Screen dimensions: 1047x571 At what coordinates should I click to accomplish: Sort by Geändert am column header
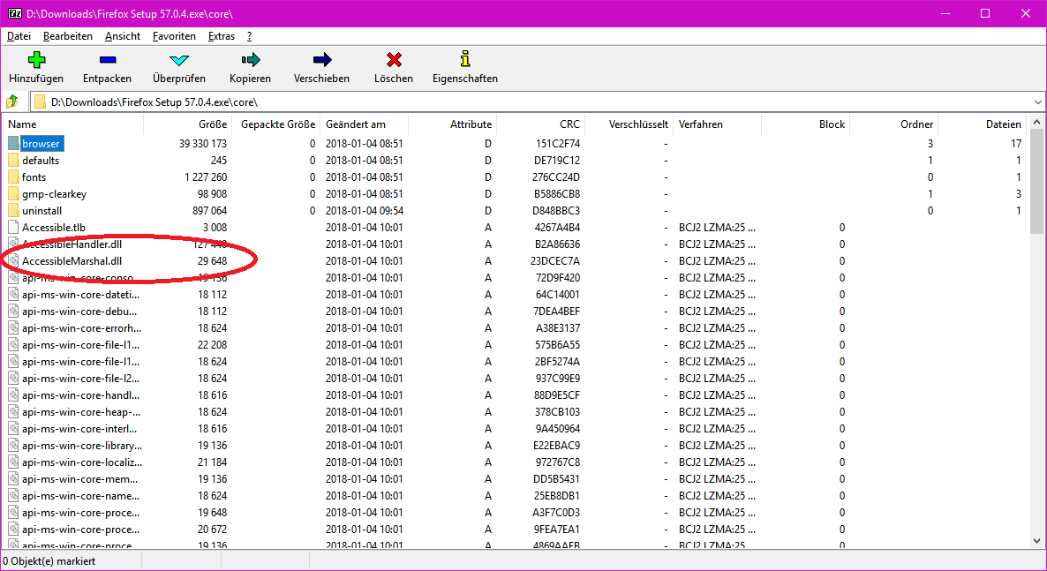(356, 124)
